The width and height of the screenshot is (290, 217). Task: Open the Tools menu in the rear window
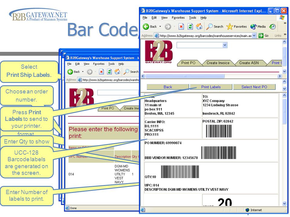(111, 64)
